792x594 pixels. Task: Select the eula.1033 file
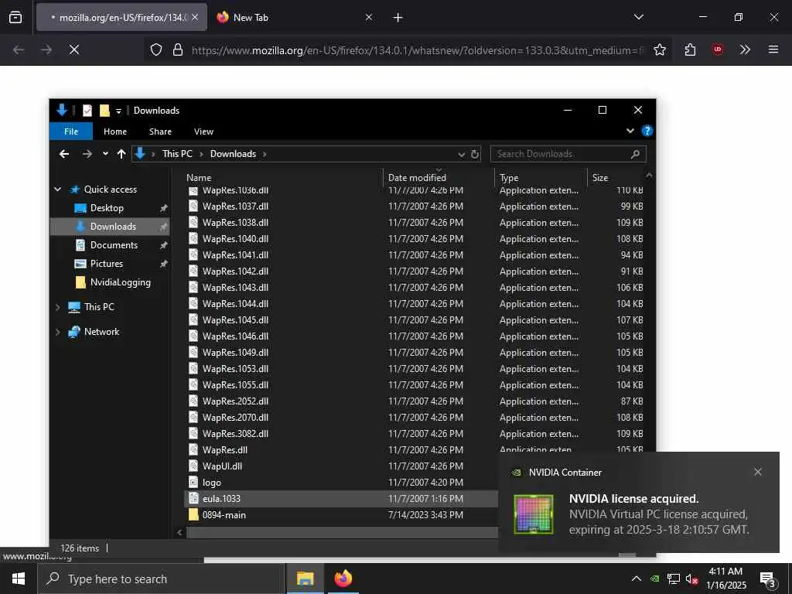pos(221,499)
